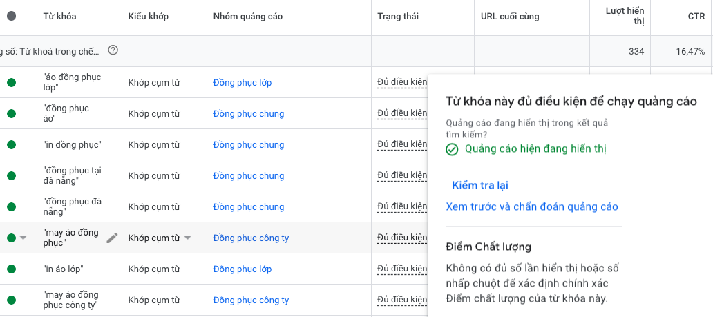Expand the "Khớp cụm từ" dropdown for "may áo đồng phục"

point(187,238)
